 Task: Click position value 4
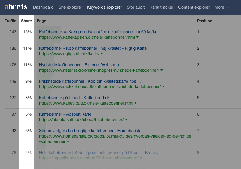(198, 81)
